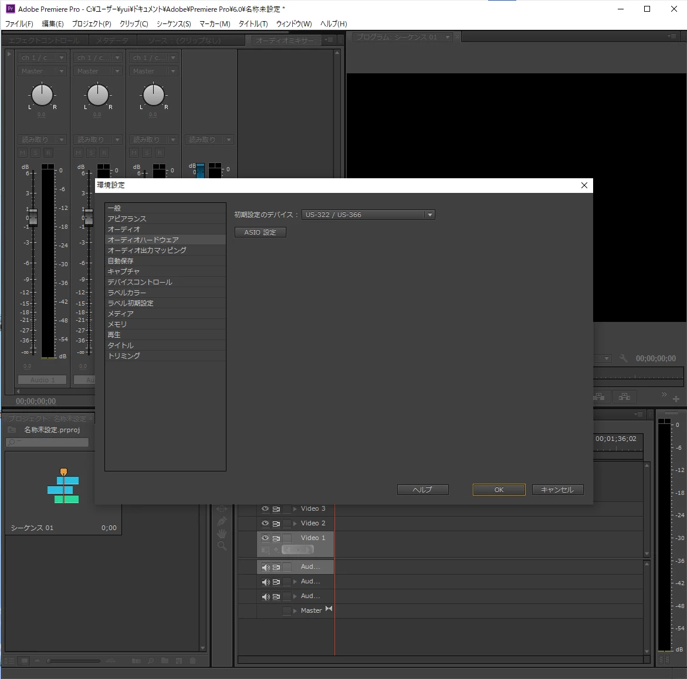
Task: Select トリミング preferences category
Action: tap(165, 355)
